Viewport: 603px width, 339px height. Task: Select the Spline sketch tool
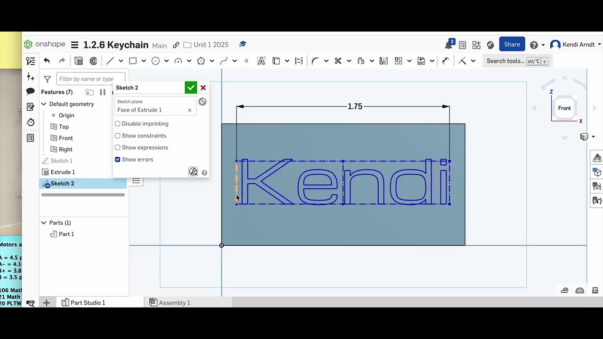(223, 61)
